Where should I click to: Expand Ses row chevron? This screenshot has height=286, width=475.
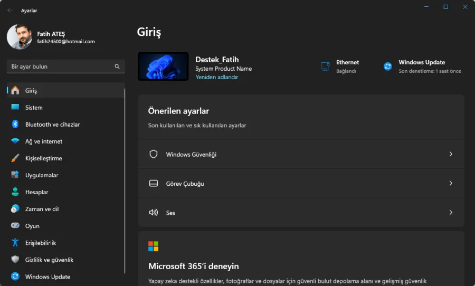pyautogui.click(x=451, y=212)
